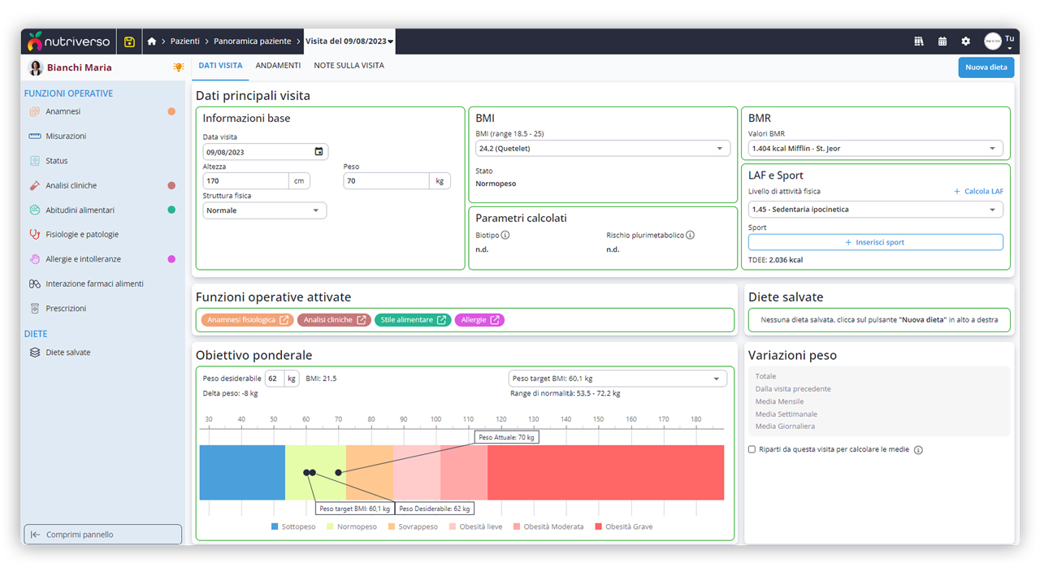Viewport: 1040px width, 585px height.
Task: Click Calcola LAF link
Action: pos(978,192)
